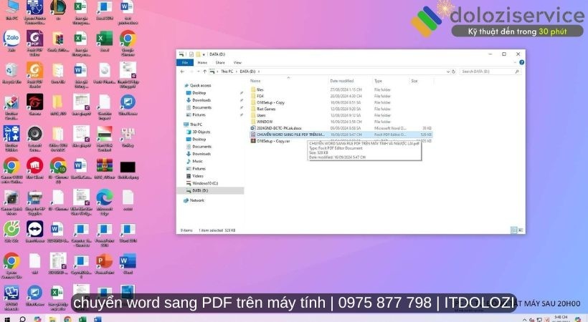
Task: Click the Properties icon in Explorer title bar
Action: 191,54
